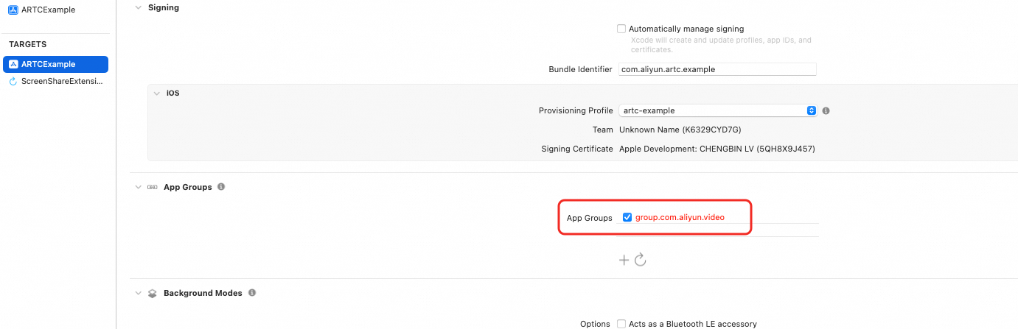Collapse the App Groups section
Viewport: 1018px width, 329px height.
(138, 188)
